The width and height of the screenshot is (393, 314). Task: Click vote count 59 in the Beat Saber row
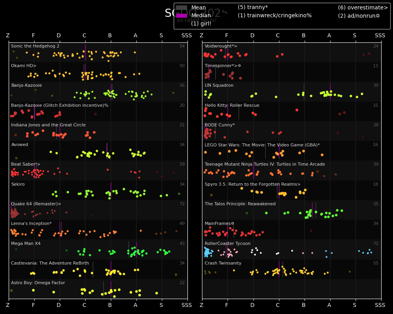coord(182,164)
